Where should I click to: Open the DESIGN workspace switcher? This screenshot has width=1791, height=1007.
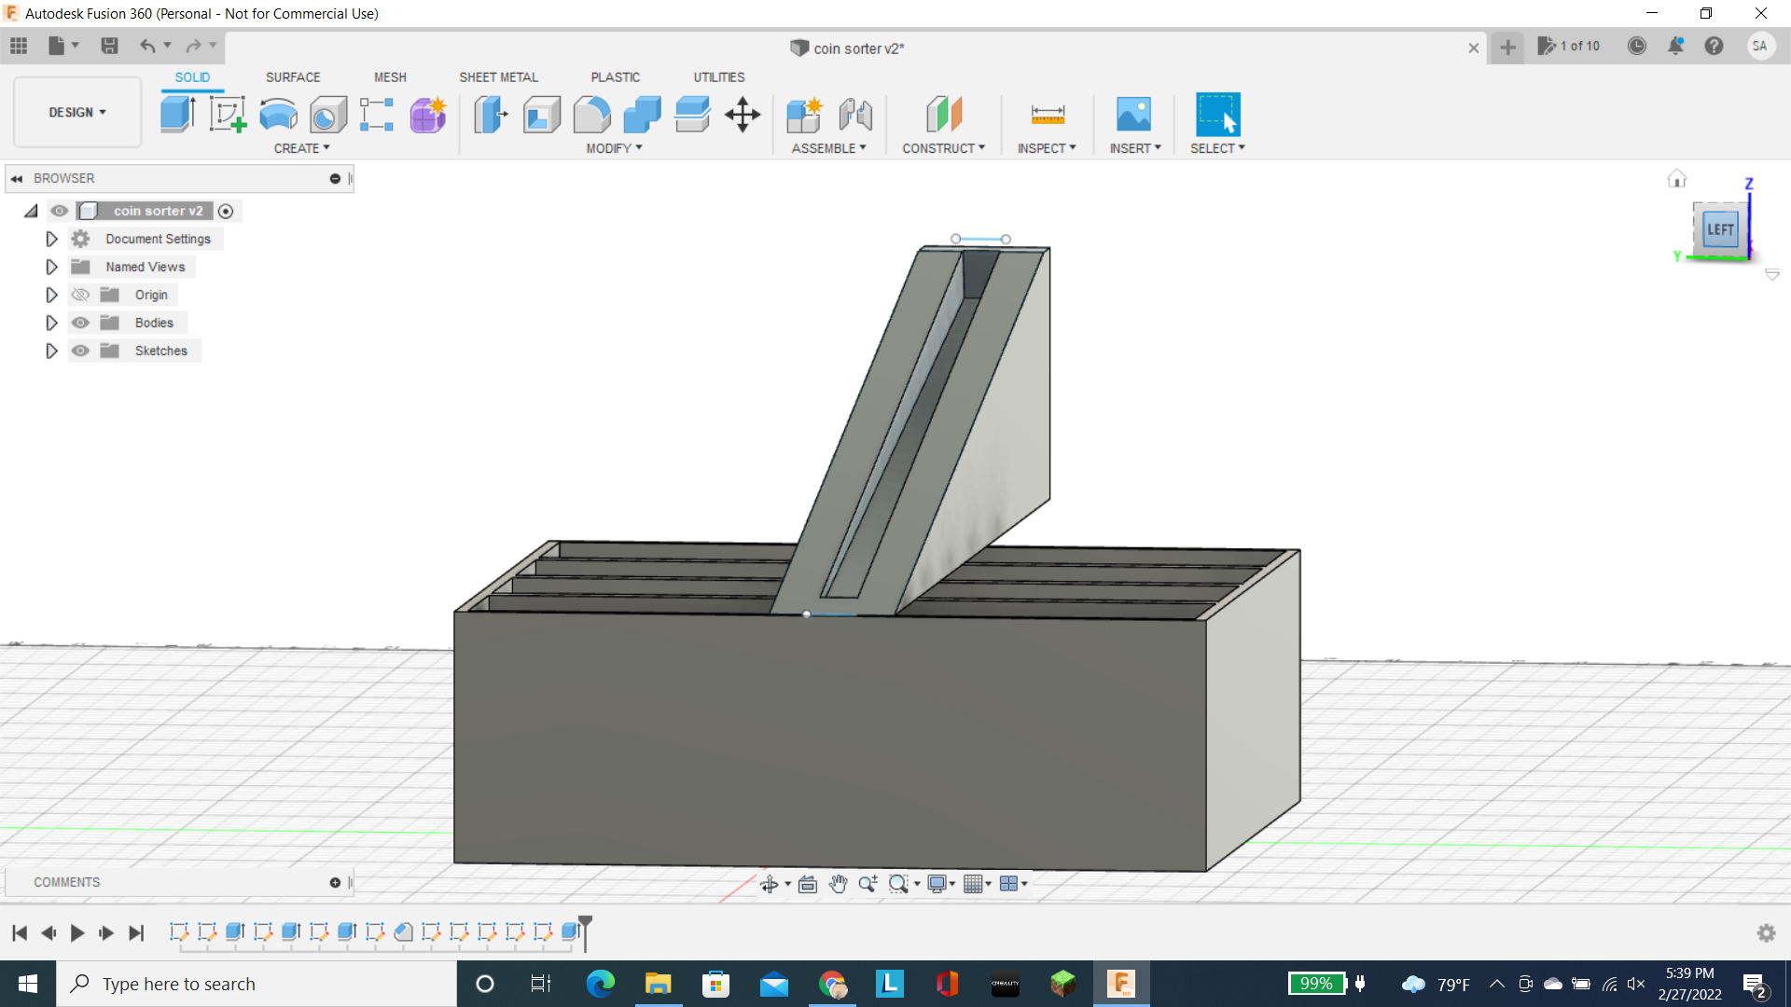(x=76, y=112)
